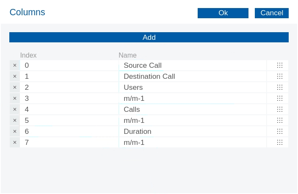This screenshot has width=298, height=194.
Task: Remove the Source Call column row
Action: pos(14,65)
